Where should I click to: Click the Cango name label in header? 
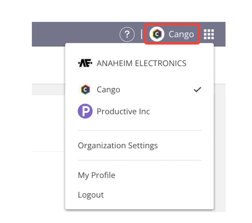tap(181, 34)
